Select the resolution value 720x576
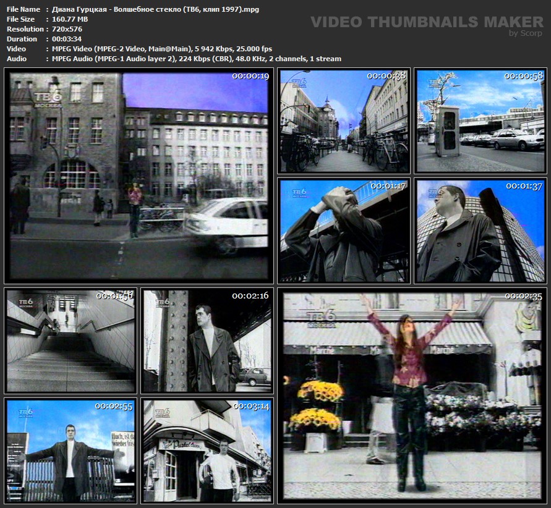Image resolution: width=551 pixels, height=508 pixels. pyautogui.click(x=67, y=29)
